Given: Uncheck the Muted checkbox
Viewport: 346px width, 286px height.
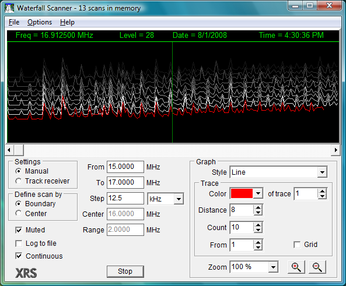Looking at the screenshot, I should tap(19, 230).
